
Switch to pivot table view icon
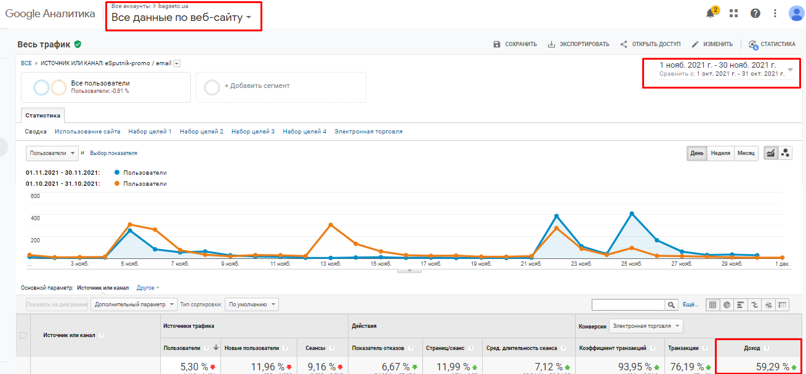pos(783,304)
